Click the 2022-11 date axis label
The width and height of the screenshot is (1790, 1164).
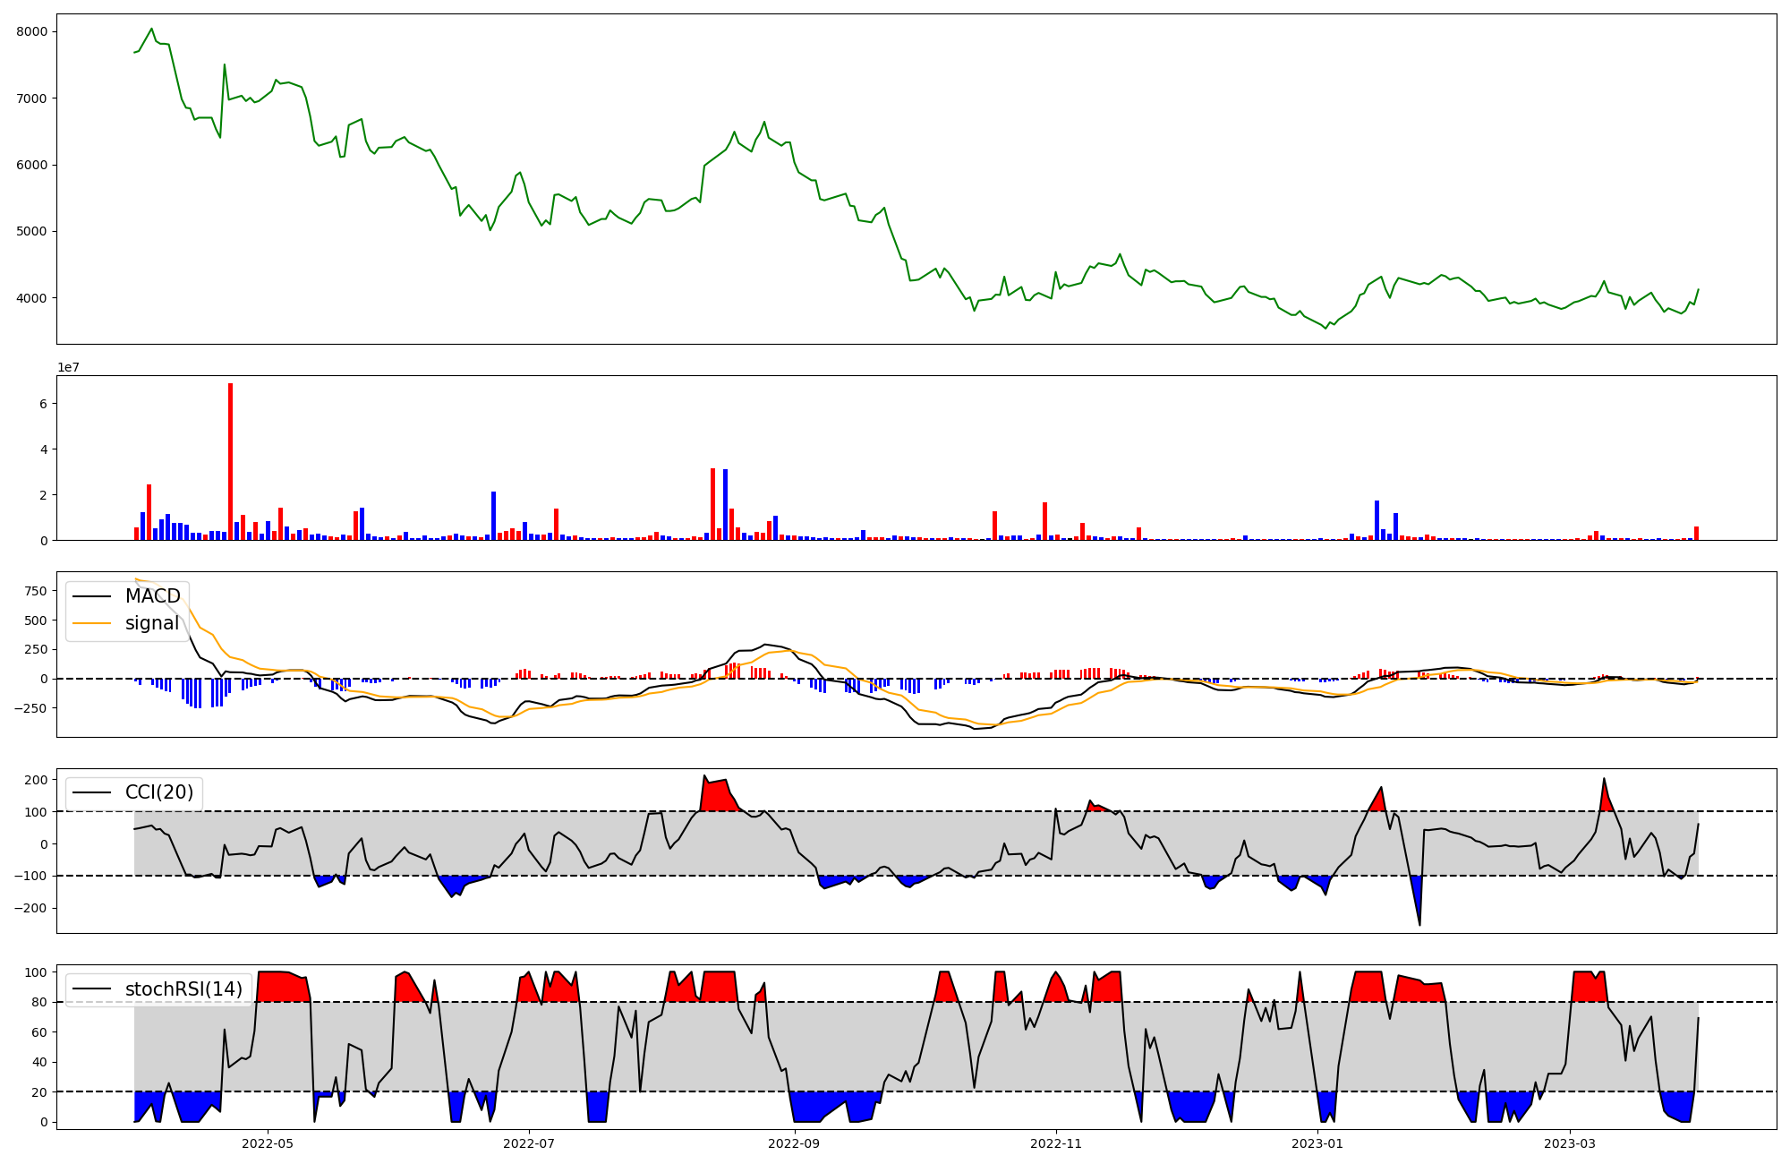click(1056, 1143)
